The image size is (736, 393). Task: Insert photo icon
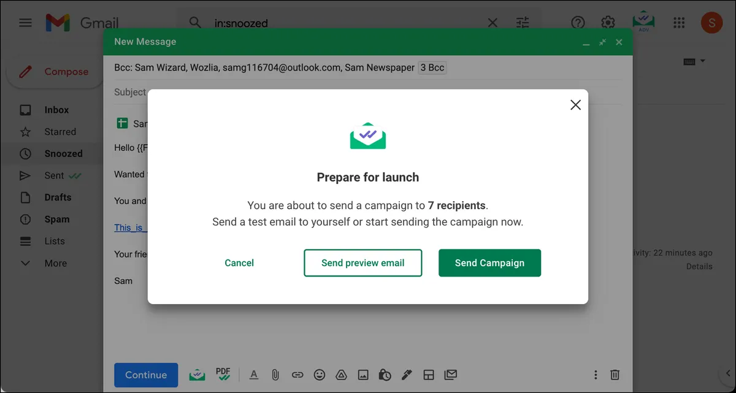pos(363,374)
